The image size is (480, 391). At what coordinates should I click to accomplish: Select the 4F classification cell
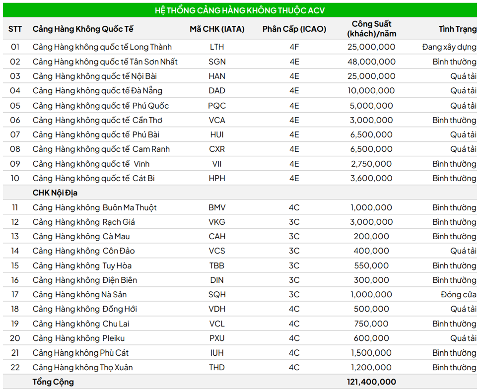pyautogui.click(x=294, y=47)
